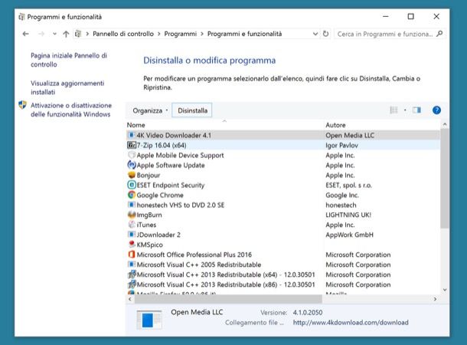
Task: Open recent locations dropdown arrow
Action: tap(54, 34)
